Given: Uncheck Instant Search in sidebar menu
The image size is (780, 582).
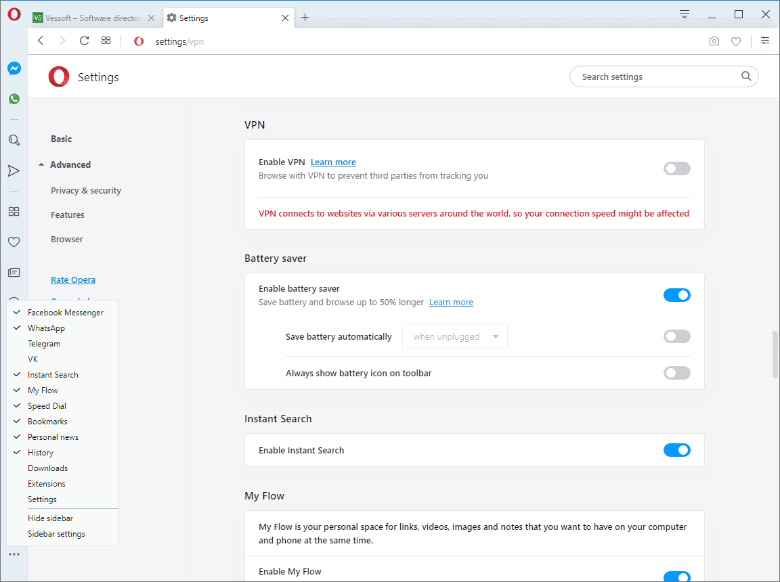Looking at the screenshot, I should click(62, 375).
